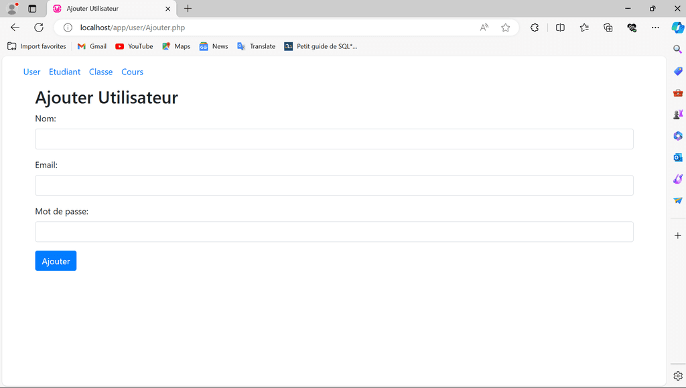This screenshot has width=686, height=388.
Task: Open browser Extensions menu
Action: [x=535, y=27]
